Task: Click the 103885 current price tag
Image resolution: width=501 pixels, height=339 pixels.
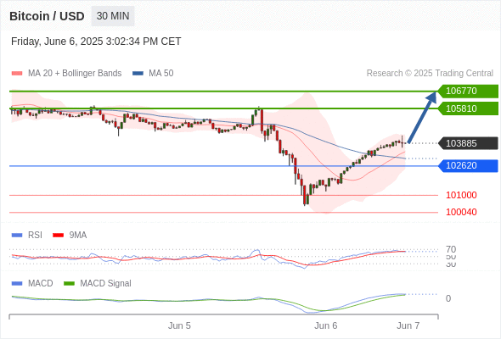Action: click(x=469, y=143)
